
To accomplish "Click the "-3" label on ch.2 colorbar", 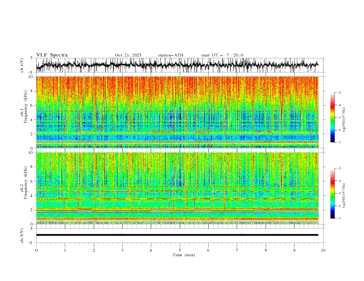I will [x=339, y=169].
